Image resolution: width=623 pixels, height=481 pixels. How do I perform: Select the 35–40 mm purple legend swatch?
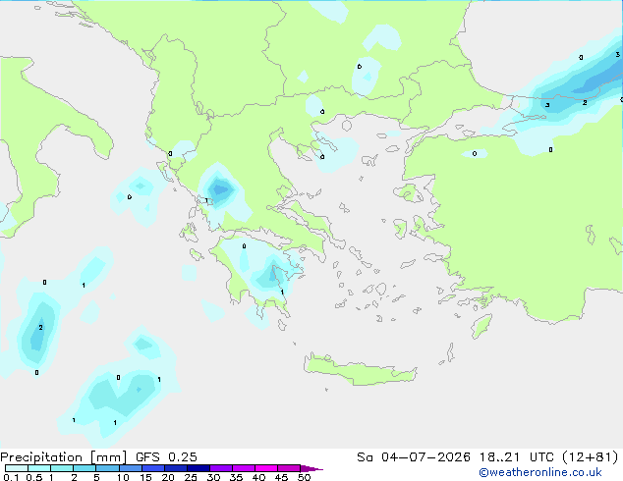coord(244,468)
